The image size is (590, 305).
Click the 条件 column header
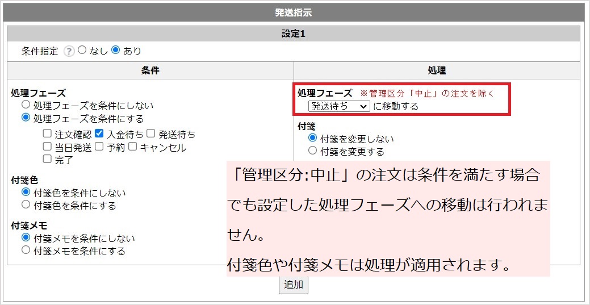point(150,70)
